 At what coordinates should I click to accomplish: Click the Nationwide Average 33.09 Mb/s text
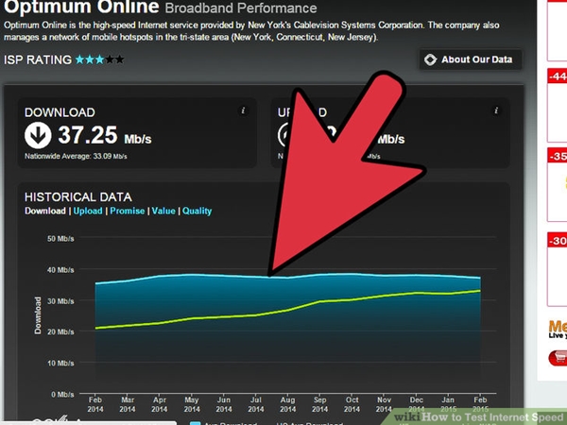pos(76,157)
